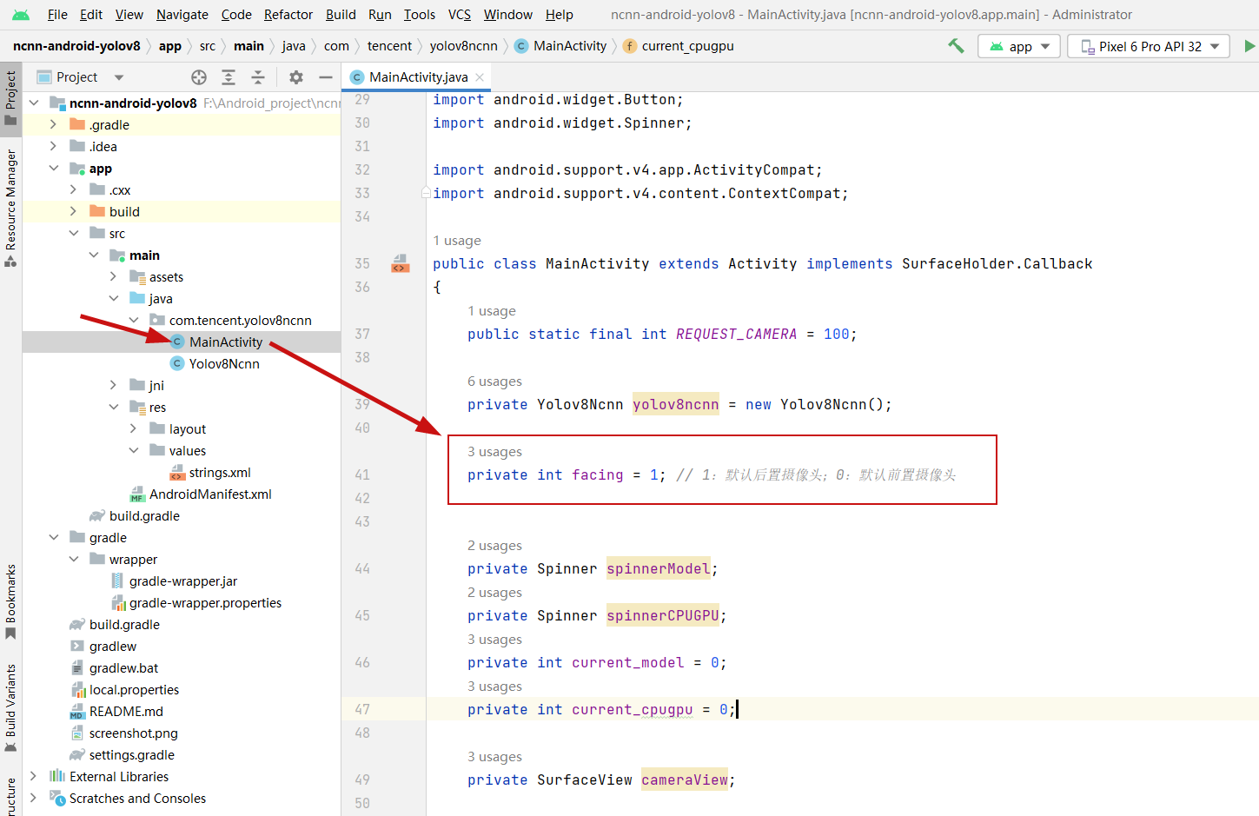Expand the jni folder
This screenshot has width=1259, height=816.
point(114,385)
